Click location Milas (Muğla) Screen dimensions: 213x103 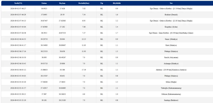pyautogui.click(x=171, y=82)
